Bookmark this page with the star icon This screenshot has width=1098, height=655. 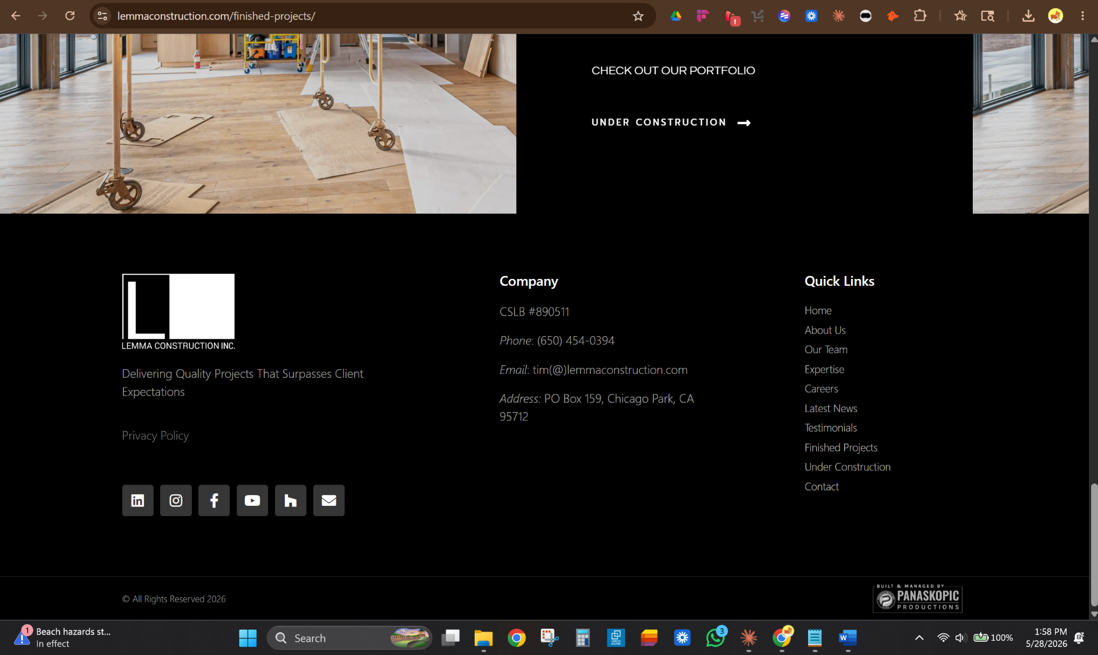pyautogui.click(x=638, y=16)
